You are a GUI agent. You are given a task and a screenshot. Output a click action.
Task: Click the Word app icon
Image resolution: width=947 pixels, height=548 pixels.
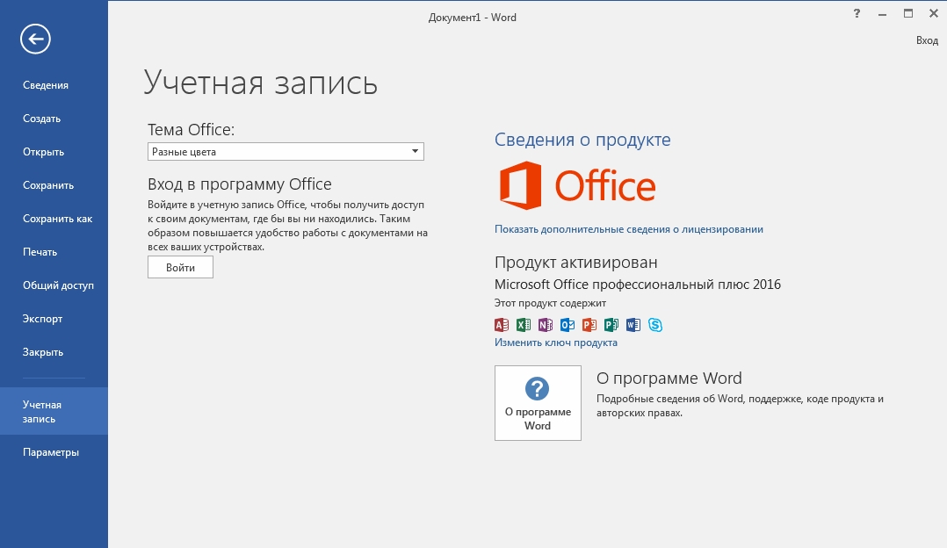[633, 325]
